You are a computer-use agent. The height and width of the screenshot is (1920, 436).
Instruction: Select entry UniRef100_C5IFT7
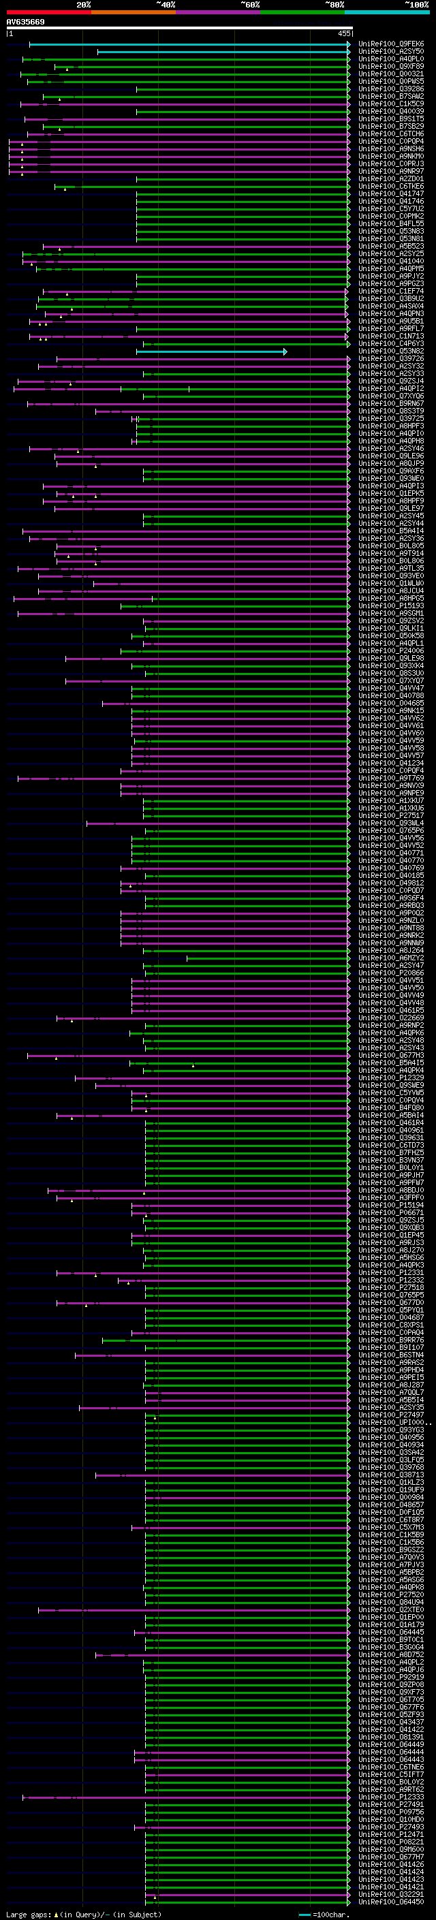391,1774
